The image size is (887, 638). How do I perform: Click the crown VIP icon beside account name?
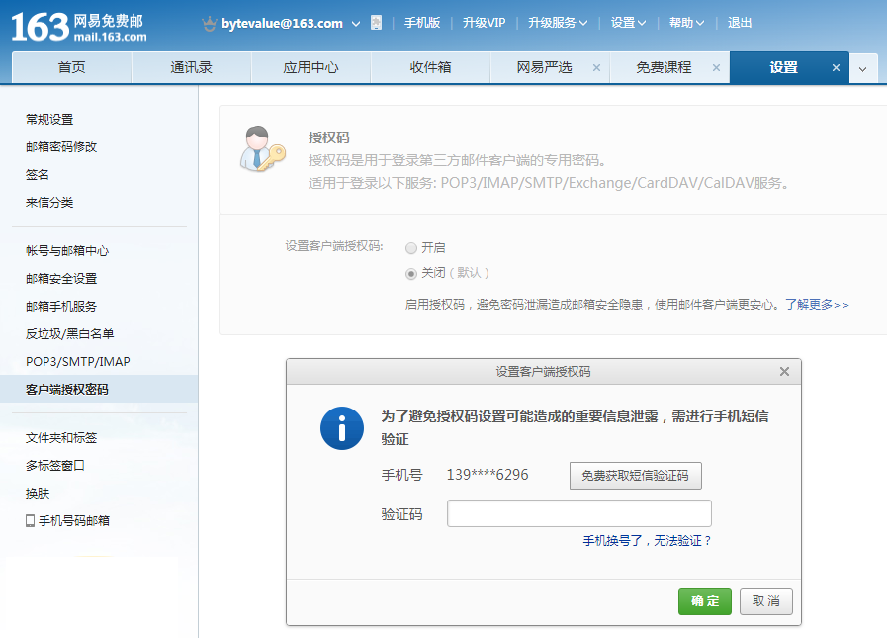[209, 23]
